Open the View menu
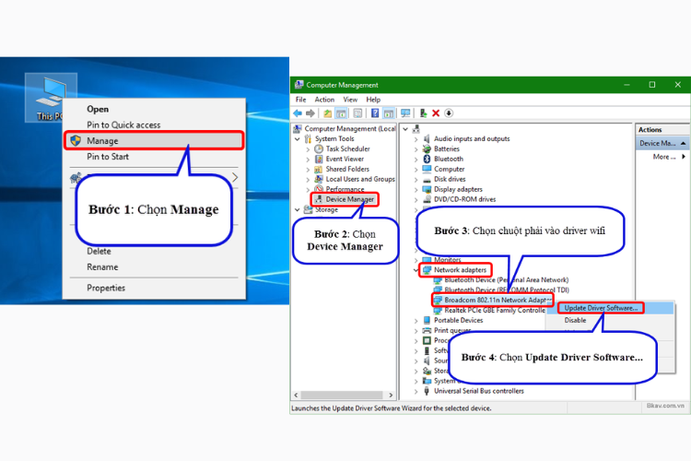This screenshot has width=691, height=461. pos(350,100)
